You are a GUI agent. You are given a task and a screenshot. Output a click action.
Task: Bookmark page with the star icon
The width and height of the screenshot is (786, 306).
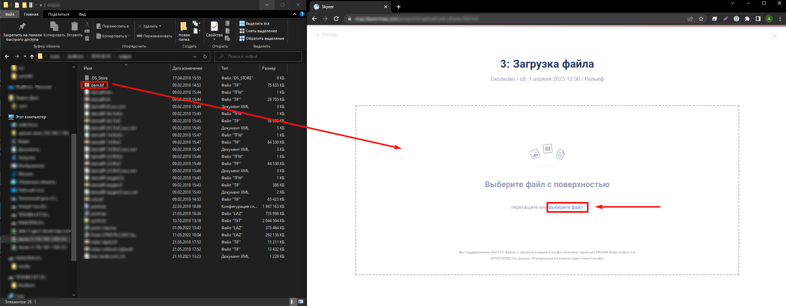pos(701,19)
